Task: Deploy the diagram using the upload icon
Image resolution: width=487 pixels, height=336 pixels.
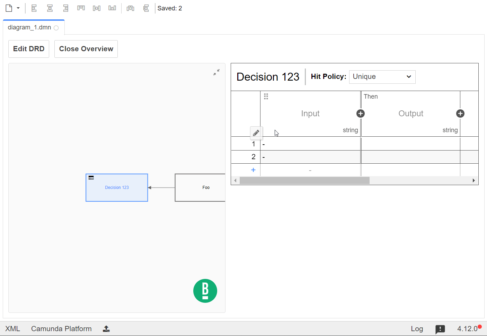Action: 106,328
